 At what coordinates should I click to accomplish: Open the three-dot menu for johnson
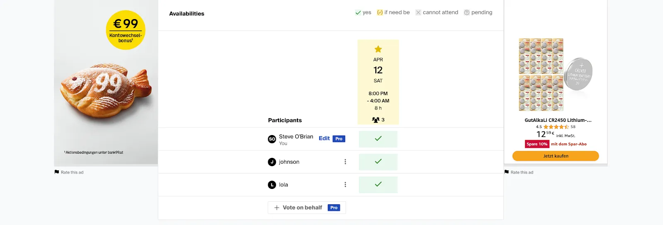[x=345, y=162]
